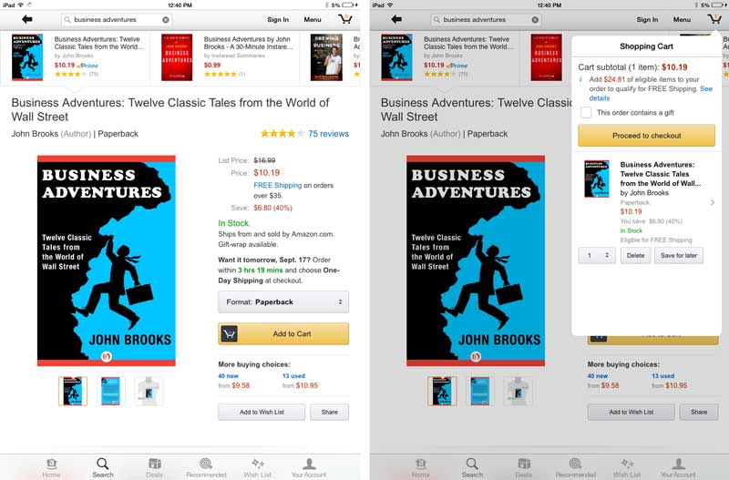
Task: Select the second book cover thumbnail on left
Action: 110,391
